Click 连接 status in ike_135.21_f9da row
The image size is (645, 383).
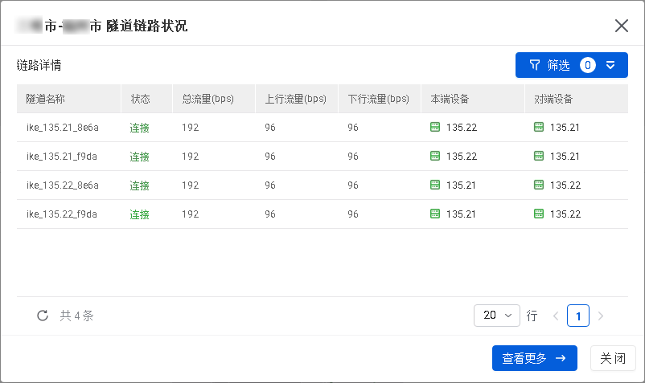coord(140,157)
